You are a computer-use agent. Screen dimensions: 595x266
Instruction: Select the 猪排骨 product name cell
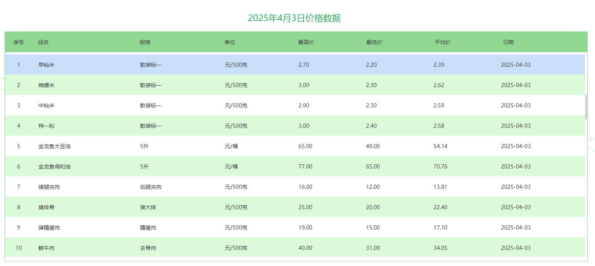tap(46, 207)
